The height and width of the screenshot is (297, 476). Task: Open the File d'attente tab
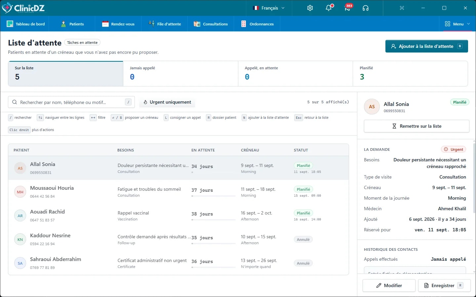click(x=165, y=24)
